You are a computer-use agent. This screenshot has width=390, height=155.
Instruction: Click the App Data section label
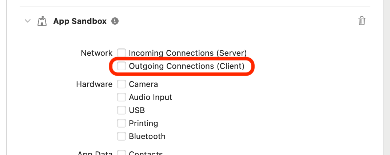[95, 153]
